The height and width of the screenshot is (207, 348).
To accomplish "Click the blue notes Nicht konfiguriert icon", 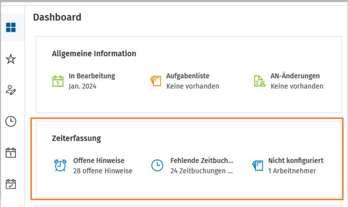I will tap(257, 165).
